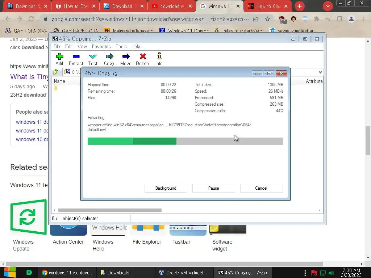Open Help menu in 7-Zip
The width and height of the screenshot is (371, 278).
pos(136,47)
